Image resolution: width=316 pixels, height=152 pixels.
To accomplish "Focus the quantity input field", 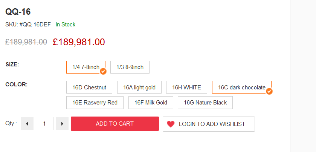I will 44,124.
